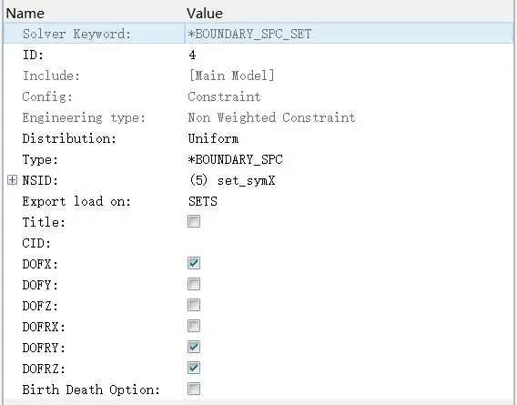The width and height of the screenshot is (517, 405).
Task: Click the Value column header
Action: (x=205, y=14)
